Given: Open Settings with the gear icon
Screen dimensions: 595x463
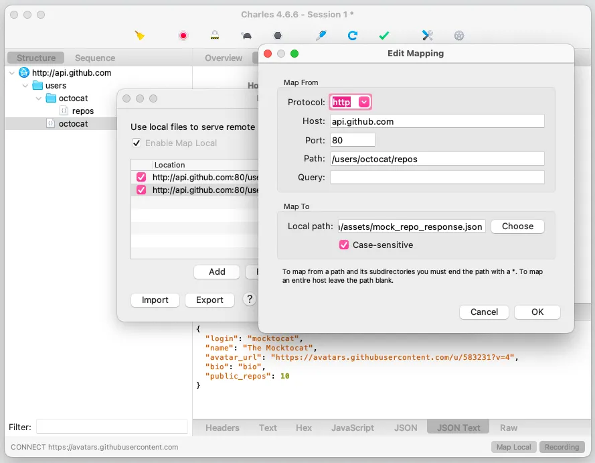Looking at the screenshot, I should (x=459, y=36).
